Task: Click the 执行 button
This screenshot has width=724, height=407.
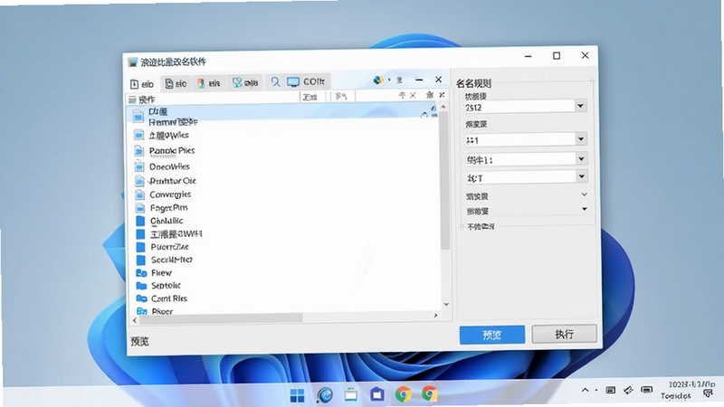Action: click(x=564, y=334)
